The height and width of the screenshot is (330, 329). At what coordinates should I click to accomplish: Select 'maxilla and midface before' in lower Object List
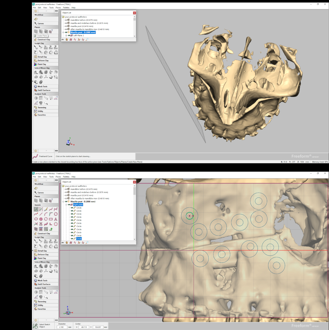89,192
